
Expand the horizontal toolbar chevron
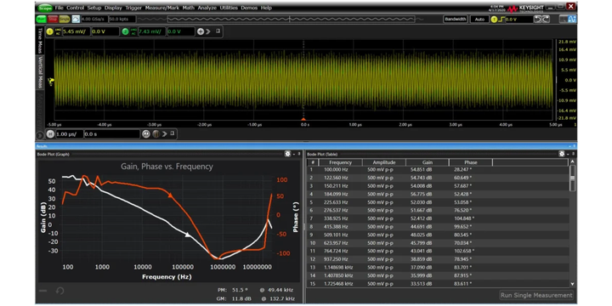click(164, 134)
